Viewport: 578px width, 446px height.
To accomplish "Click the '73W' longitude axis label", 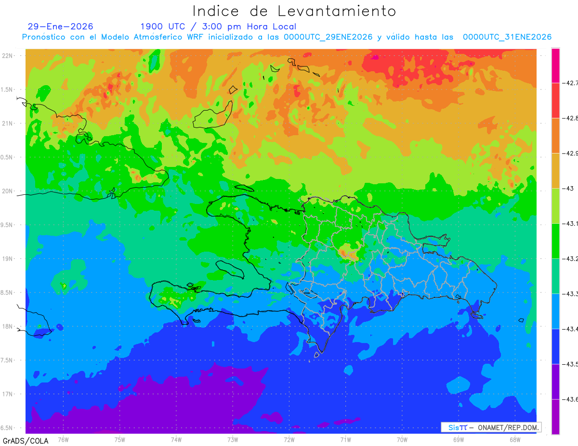I will [x=233, y=439].
